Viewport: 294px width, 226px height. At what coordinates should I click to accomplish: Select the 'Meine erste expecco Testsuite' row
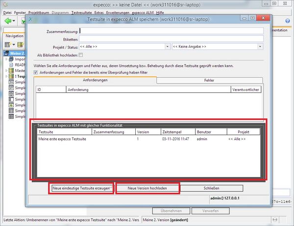point(63,139)
